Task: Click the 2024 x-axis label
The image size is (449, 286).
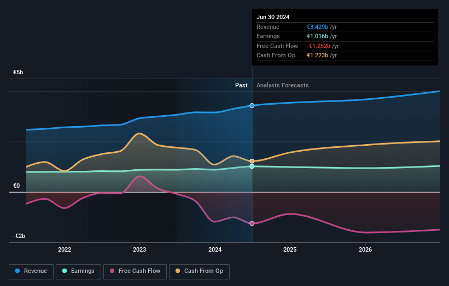Action: [x=215, y=249]
